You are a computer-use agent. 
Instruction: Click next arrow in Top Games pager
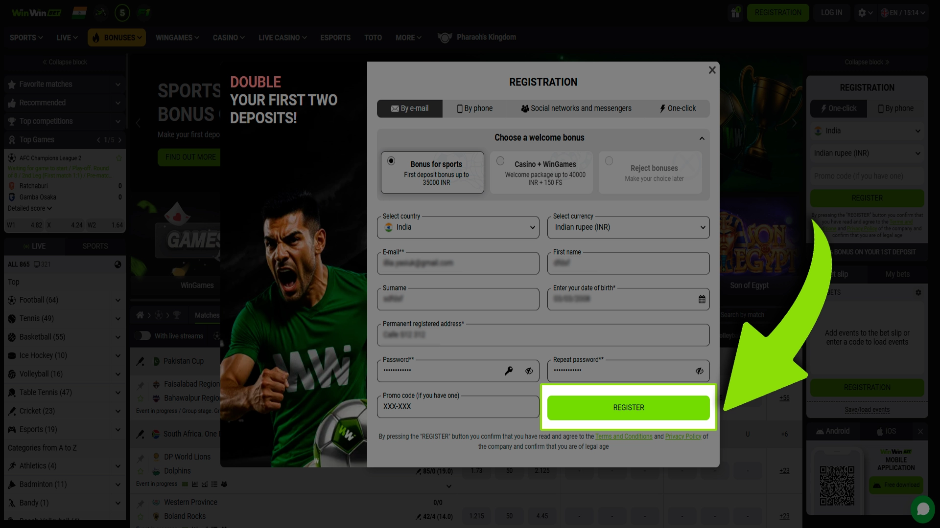pos(120,140)
